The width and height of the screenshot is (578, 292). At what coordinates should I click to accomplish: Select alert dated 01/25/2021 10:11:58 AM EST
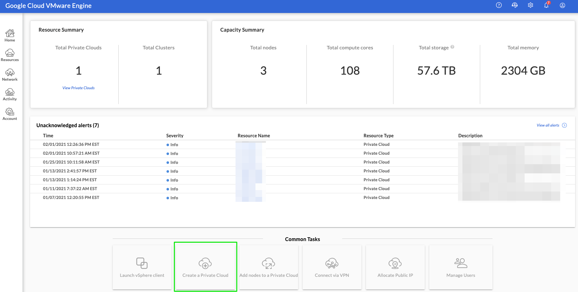(302, 162)
